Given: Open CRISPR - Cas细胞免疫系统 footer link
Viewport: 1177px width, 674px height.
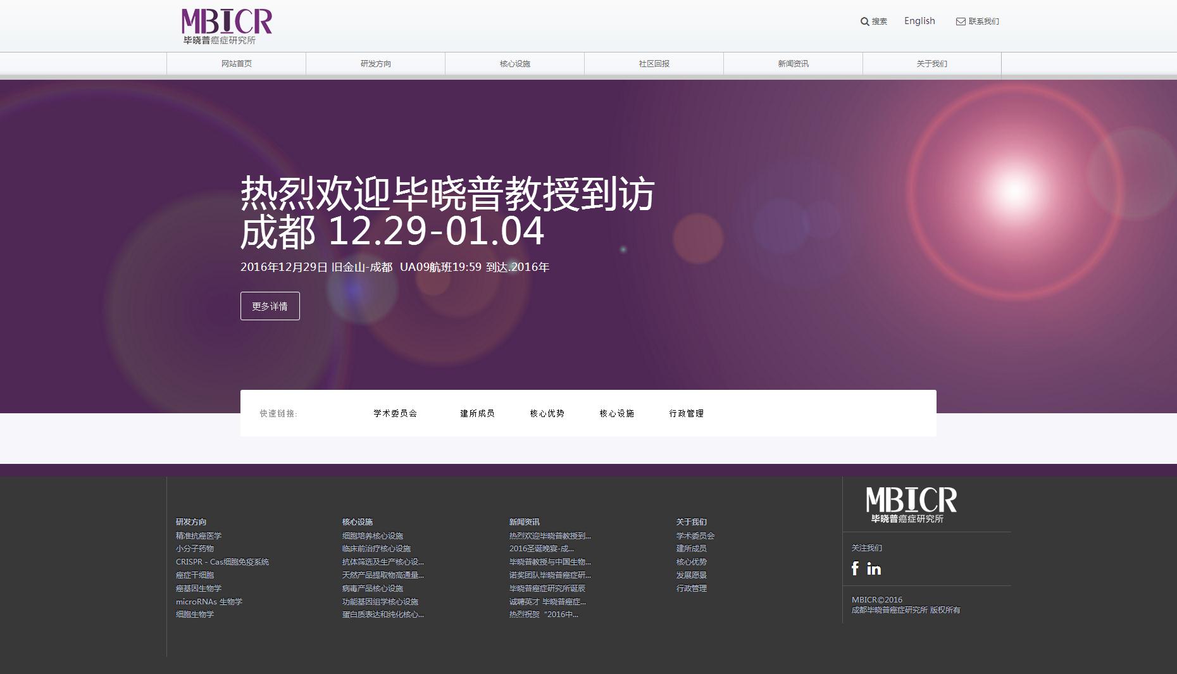Looking at the screenshot, I should pos(222,562).
